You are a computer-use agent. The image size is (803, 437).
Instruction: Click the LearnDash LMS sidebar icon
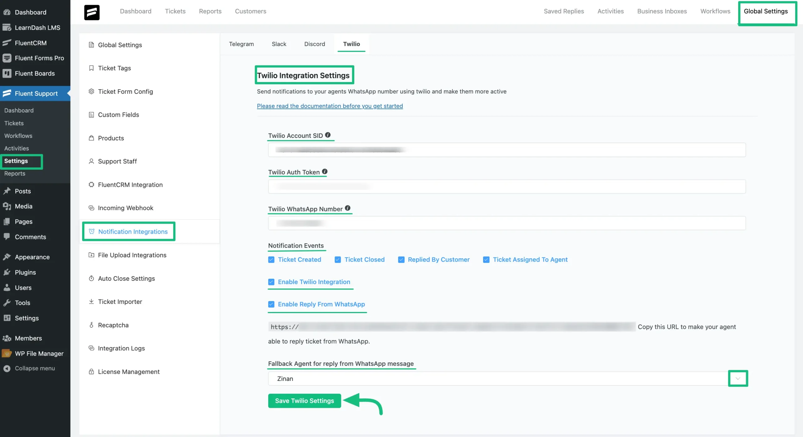tap(7, 28)
